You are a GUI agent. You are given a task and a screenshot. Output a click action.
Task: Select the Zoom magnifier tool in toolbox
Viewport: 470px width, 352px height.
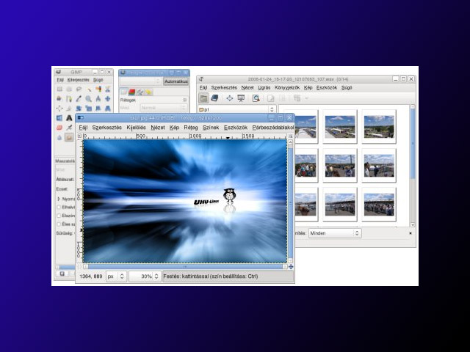click(x=88, y=98)
